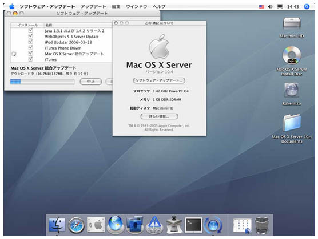Image resolution: width=318 pixels, height=239 pixels.
Task: Click the download progress bar
Action: pos(42,82)
